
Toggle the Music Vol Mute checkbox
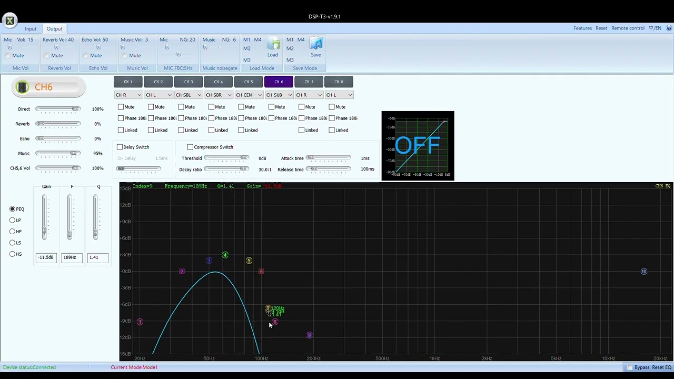tap(125, 56)
